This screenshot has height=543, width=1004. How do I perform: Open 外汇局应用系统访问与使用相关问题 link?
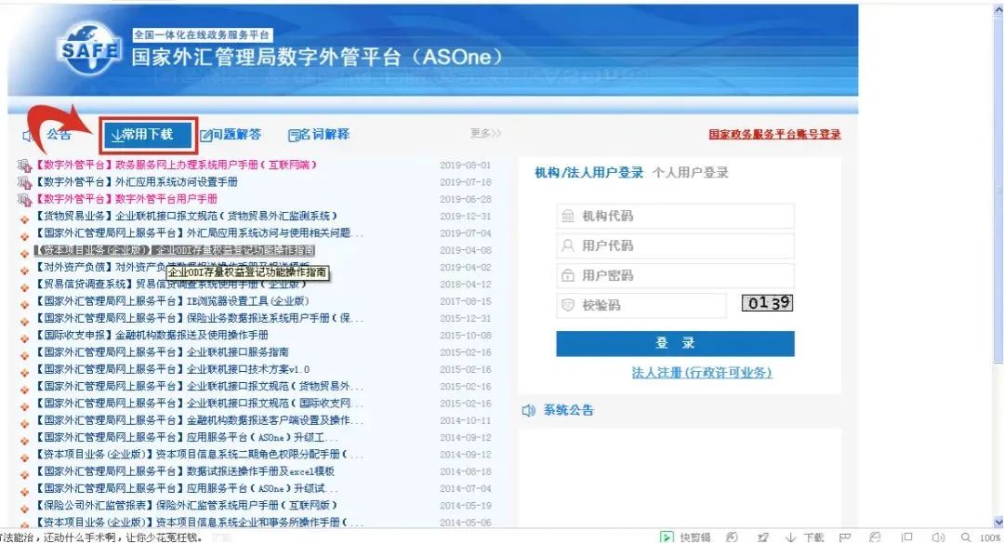[274, 233]
